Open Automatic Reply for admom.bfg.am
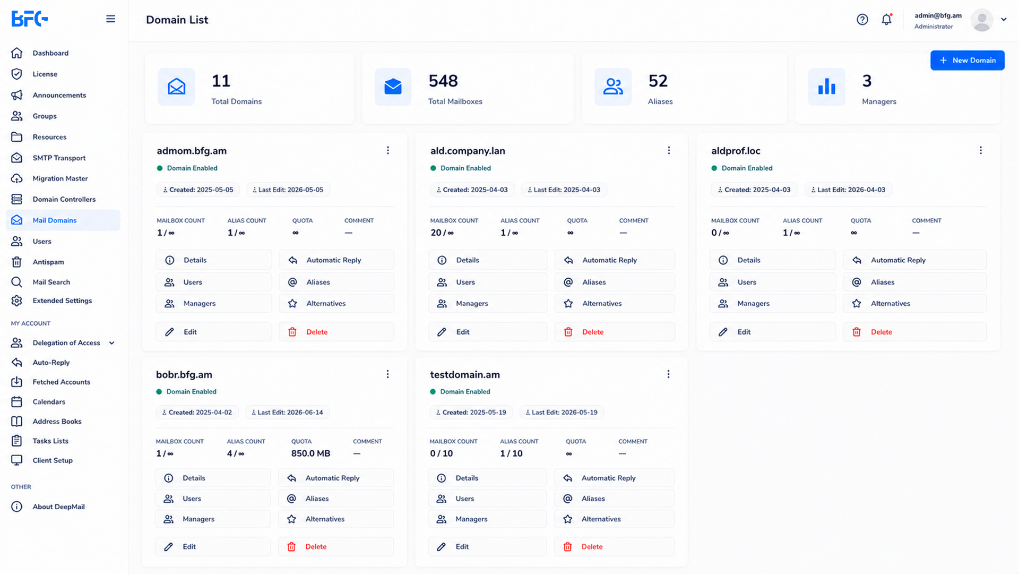Viewport: 1019px width, 574px height. [x=336, y=260]
